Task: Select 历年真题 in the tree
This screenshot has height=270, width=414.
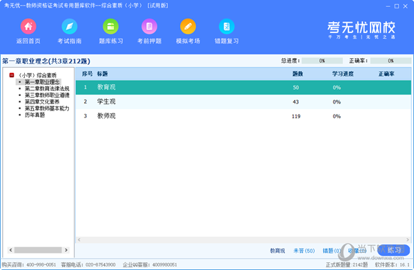Action: pyautogui.click(x=35, y=115)
